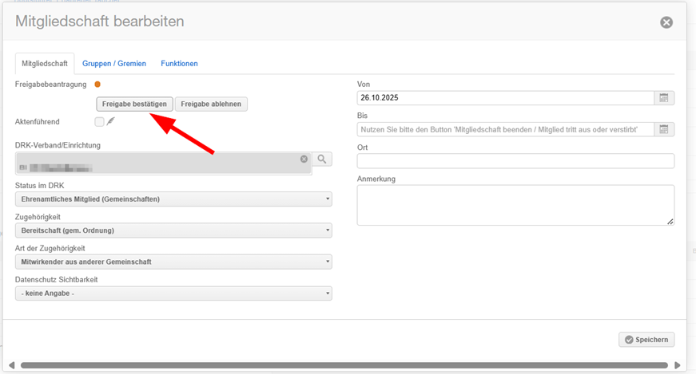Focus the Ort input field
Viewport: 696px width, 374px height.
[x=515, y=161]
